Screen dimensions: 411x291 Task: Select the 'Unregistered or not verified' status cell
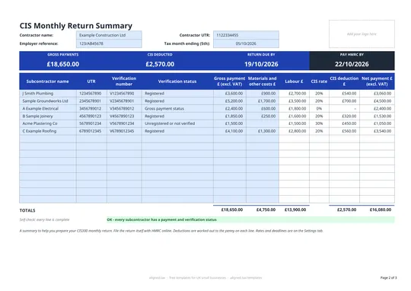tap(177, 123)
